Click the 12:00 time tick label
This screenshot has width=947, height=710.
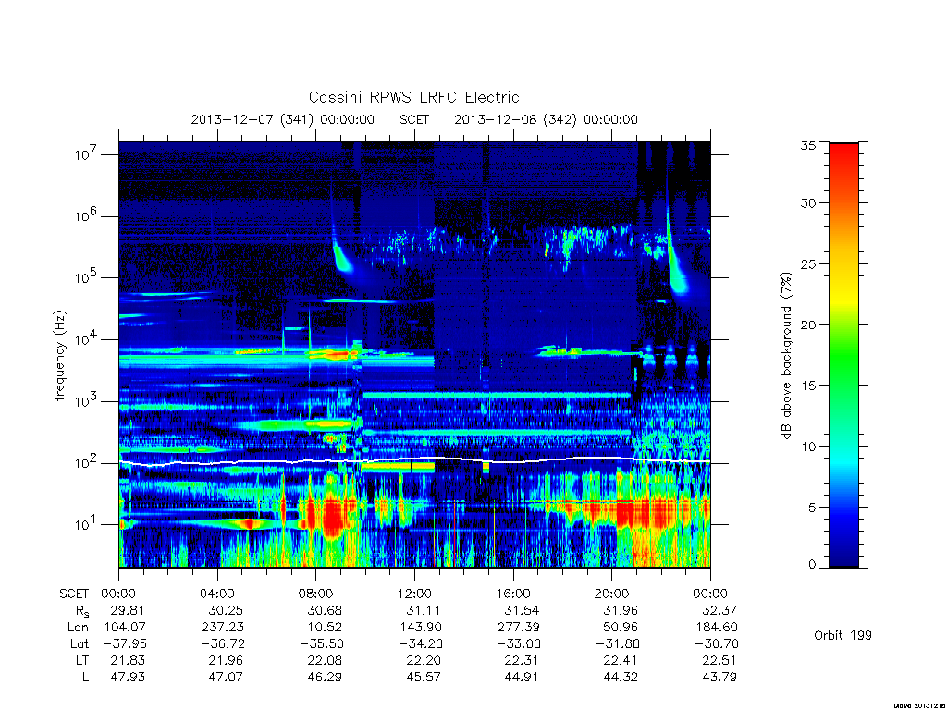[x=415, y=594]
